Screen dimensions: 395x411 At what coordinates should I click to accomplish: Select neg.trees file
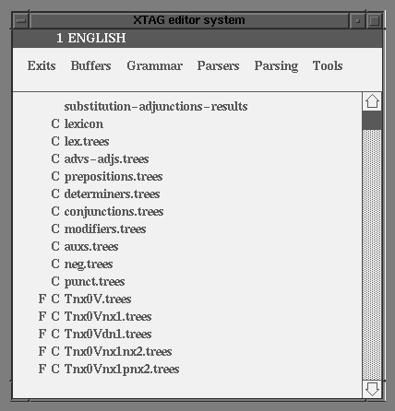coord(89,264)
